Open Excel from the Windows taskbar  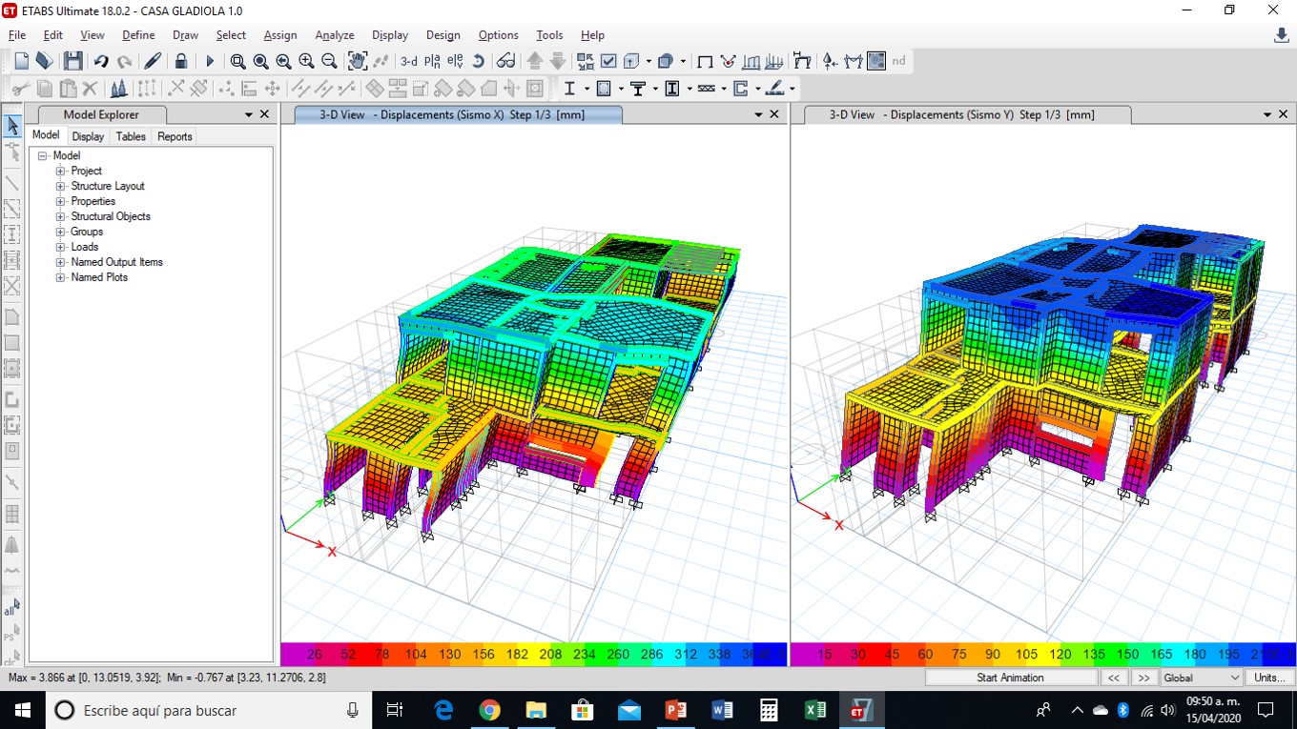pos(814,710)
